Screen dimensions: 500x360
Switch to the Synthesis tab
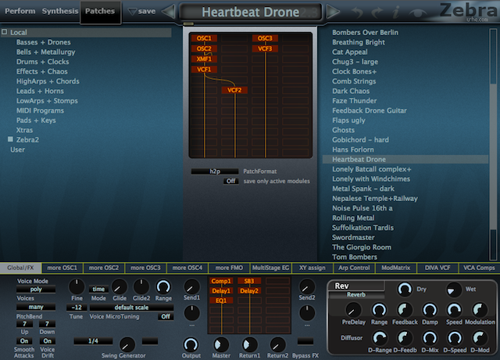[60, 11]
